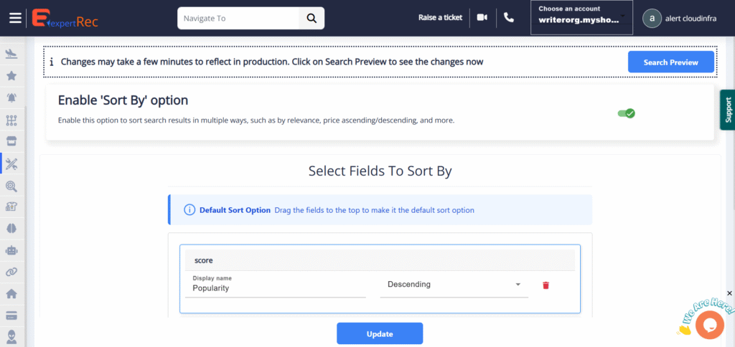Image resolution: width=735 pixels, height=347 pixels.
Task: Open the robot sidebar icon
Action: 11,250
